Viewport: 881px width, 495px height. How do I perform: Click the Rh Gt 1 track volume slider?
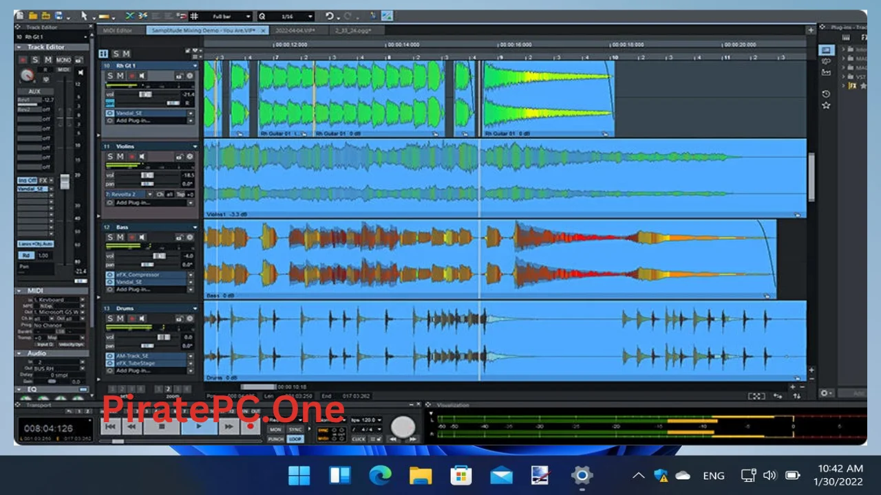145,94
